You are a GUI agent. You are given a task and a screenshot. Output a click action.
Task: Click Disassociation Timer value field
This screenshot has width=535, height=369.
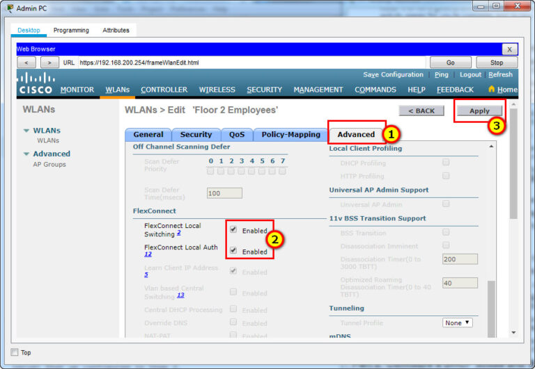(x=460, y=259)
